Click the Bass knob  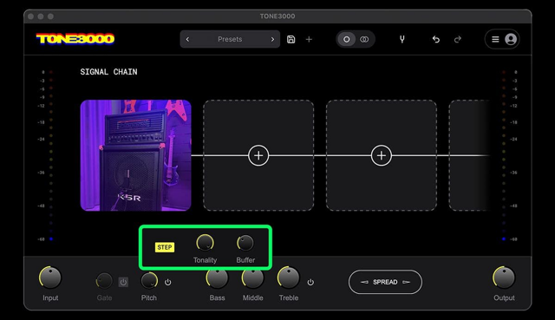point(217,278)
